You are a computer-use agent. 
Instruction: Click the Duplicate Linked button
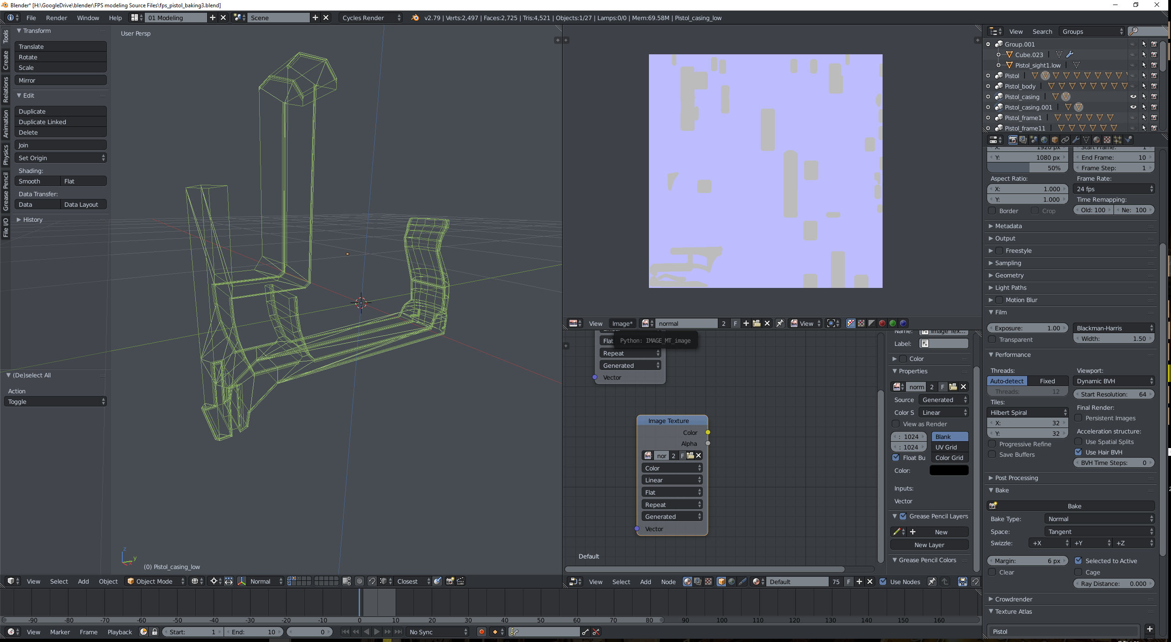tap(61, 122)
